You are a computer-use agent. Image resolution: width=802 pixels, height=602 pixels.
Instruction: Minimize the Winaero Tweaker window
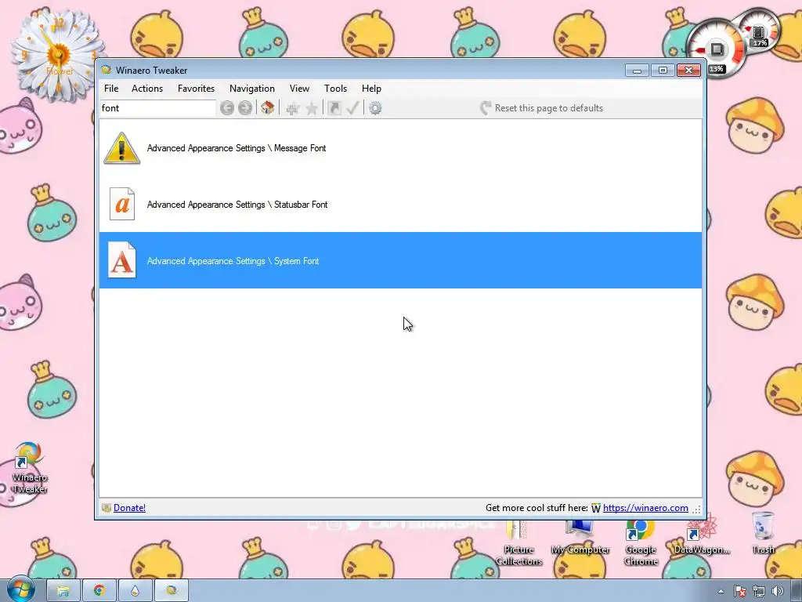[637, 70]
